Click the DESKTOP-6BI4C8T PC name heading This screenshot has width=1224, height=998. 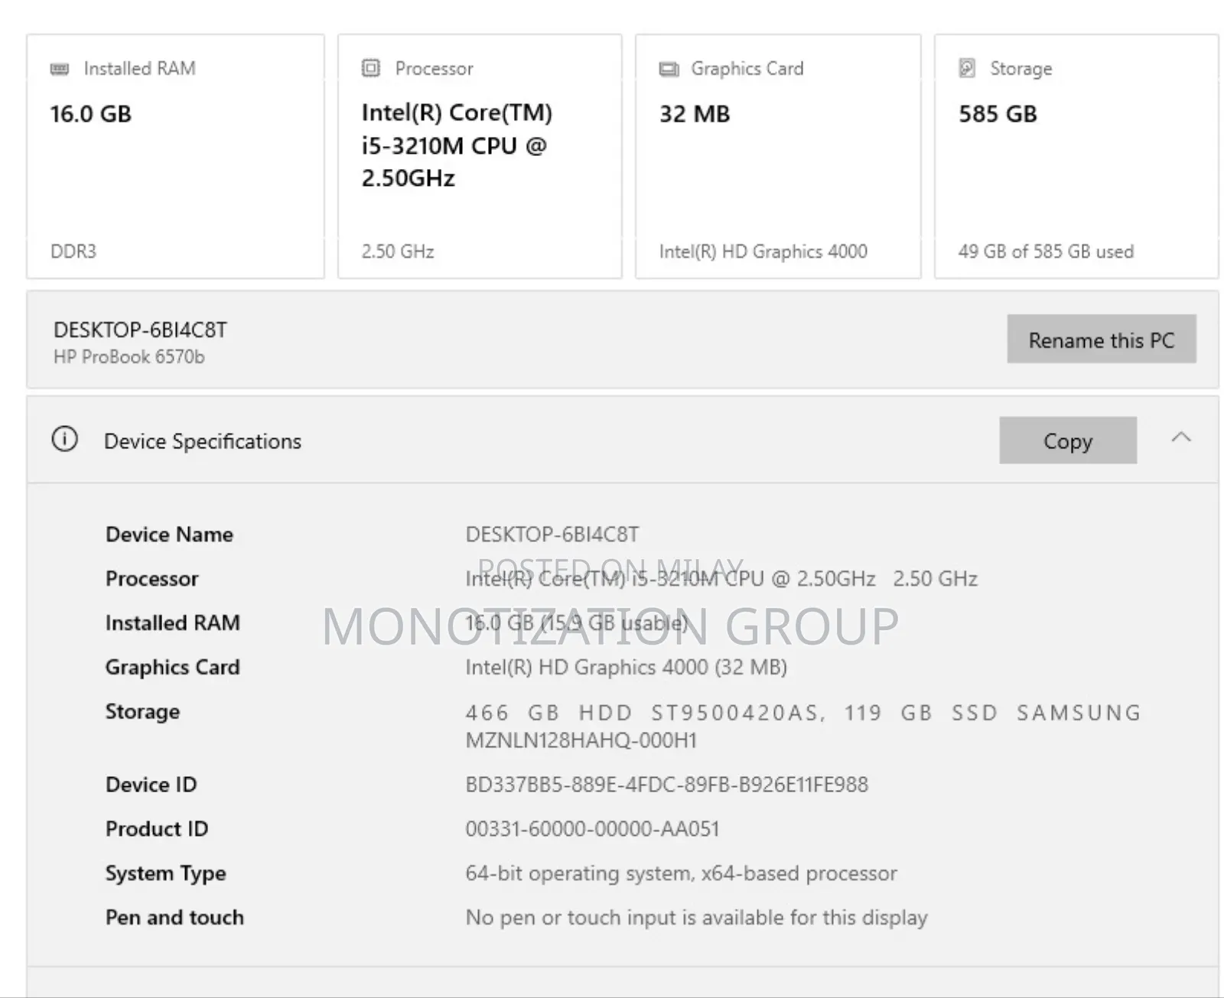(140, 330)
